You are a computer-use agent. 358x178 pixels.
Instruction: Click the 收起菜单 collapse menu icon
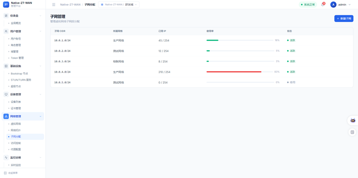tap(5, 173)
